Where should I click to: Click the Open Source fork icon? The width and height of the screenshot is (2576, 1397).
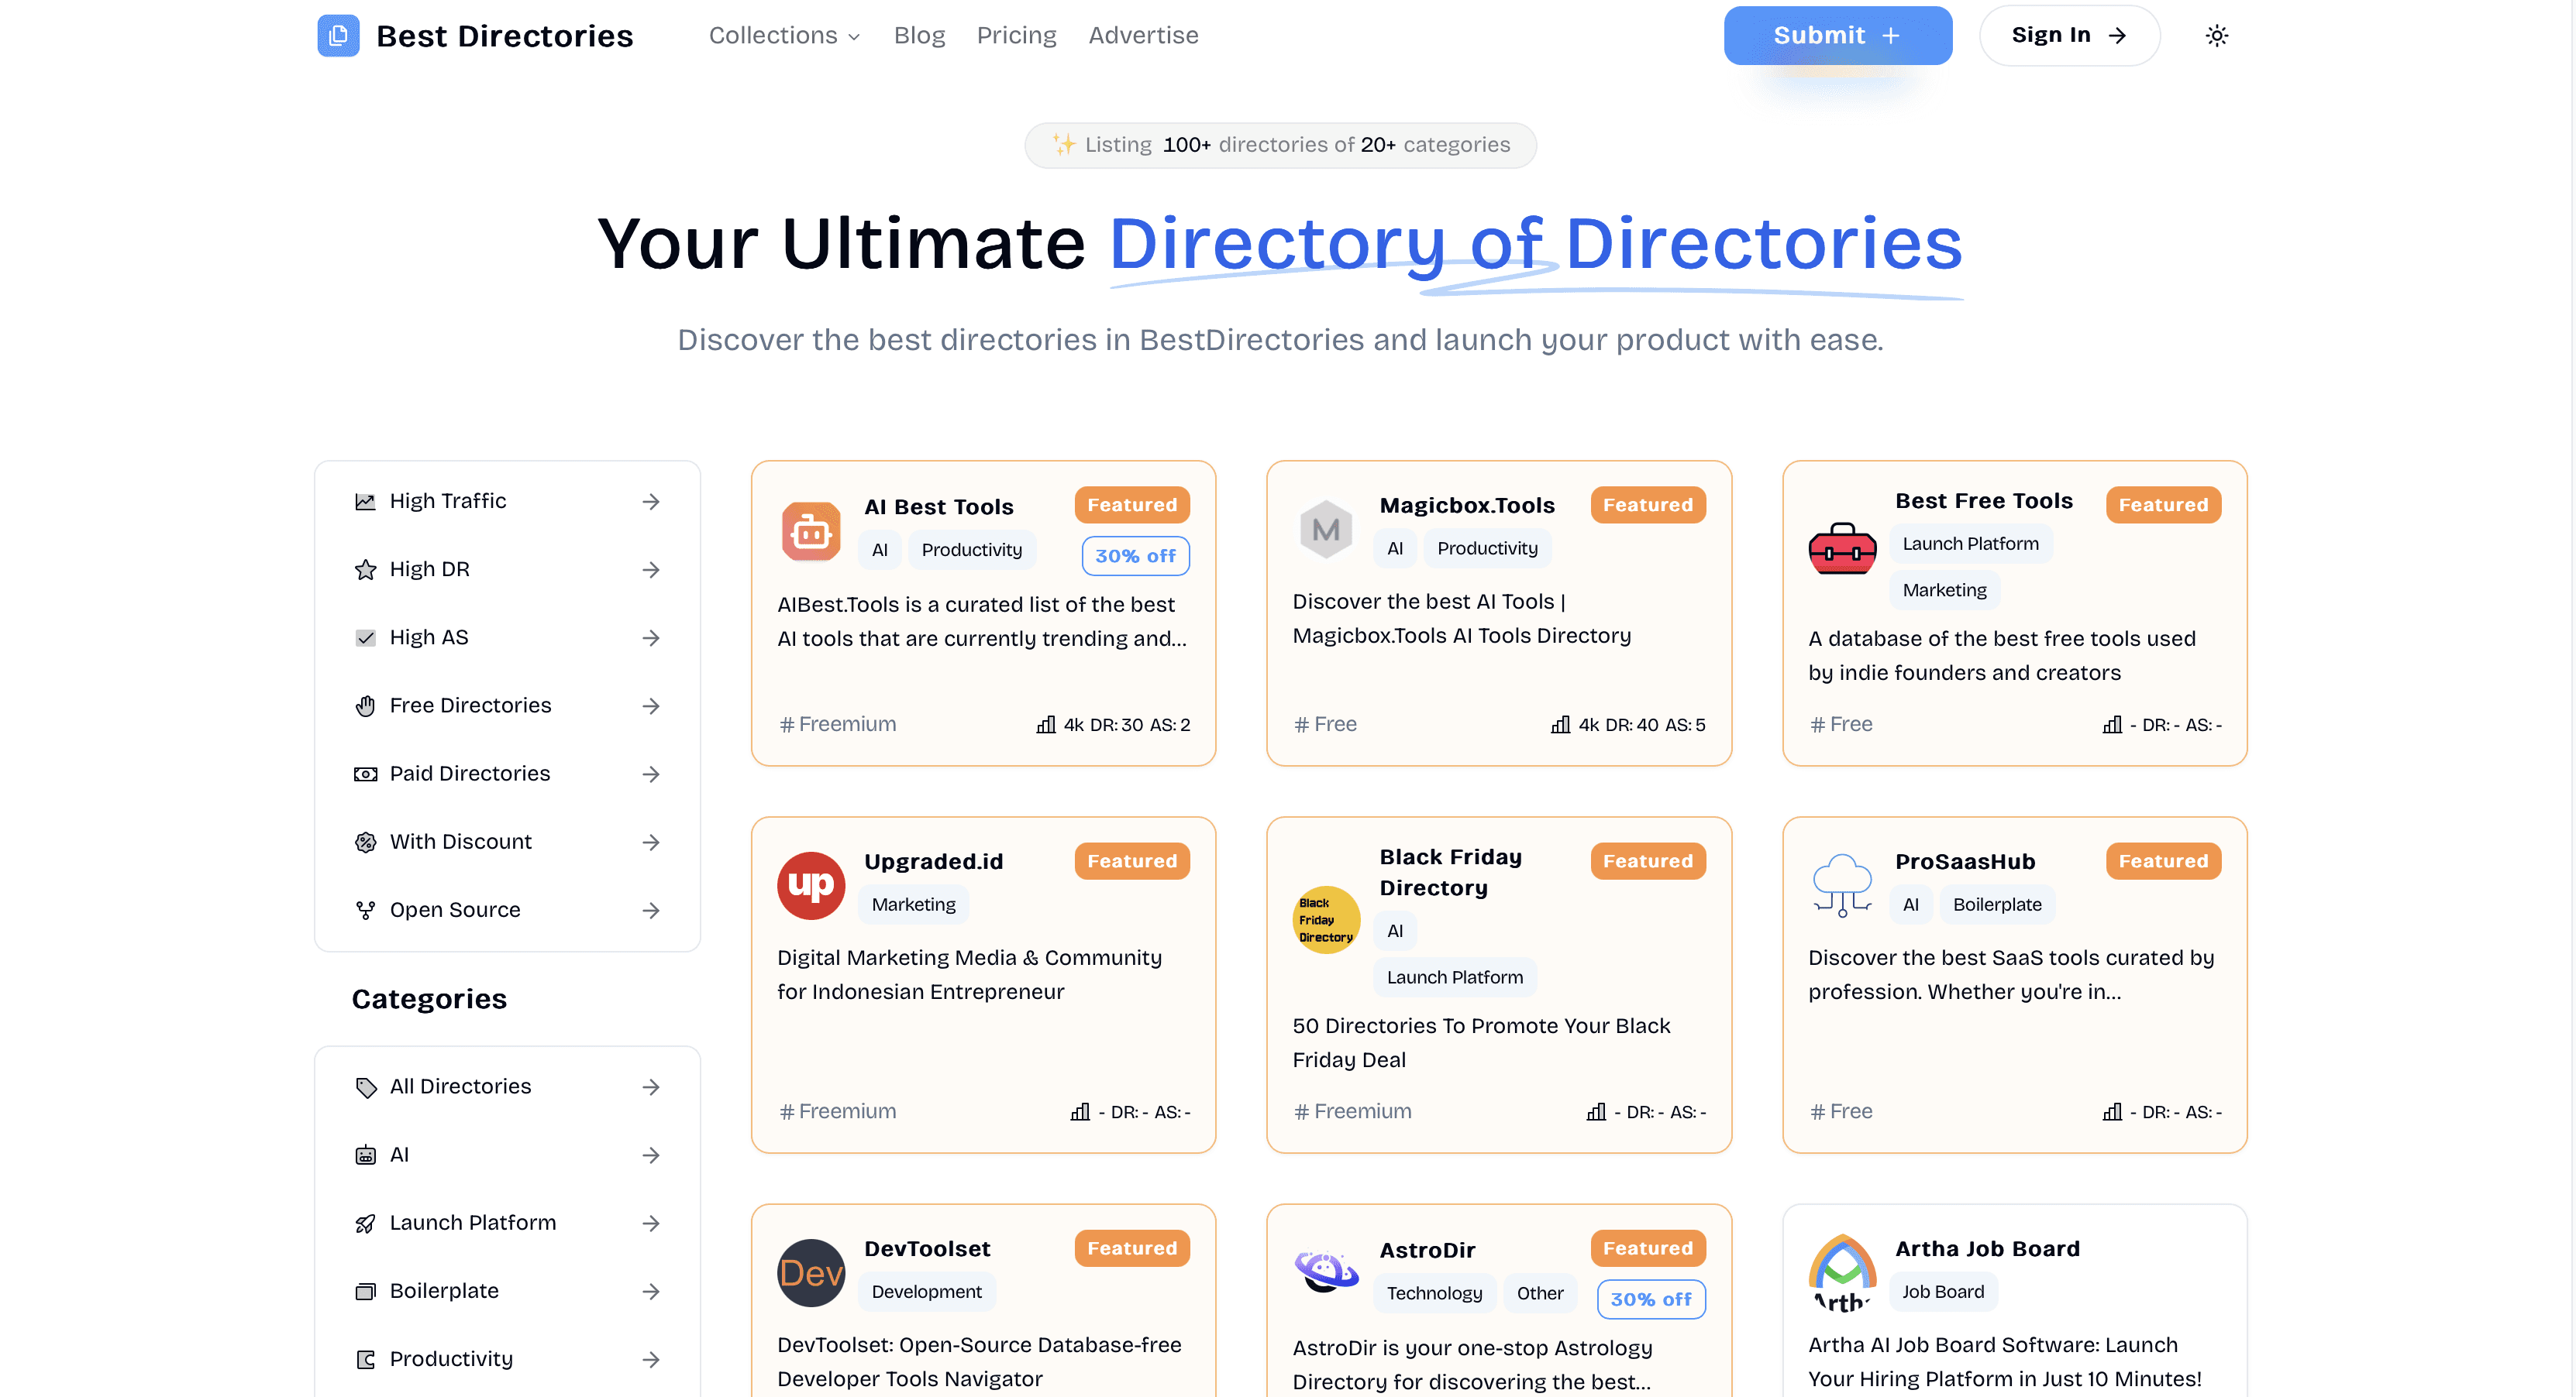pos(365,911)
